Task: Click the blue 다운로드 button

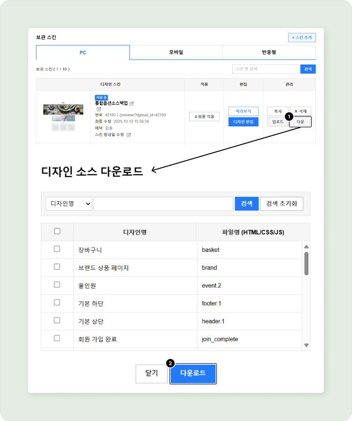Action: (x=193, y=374)
